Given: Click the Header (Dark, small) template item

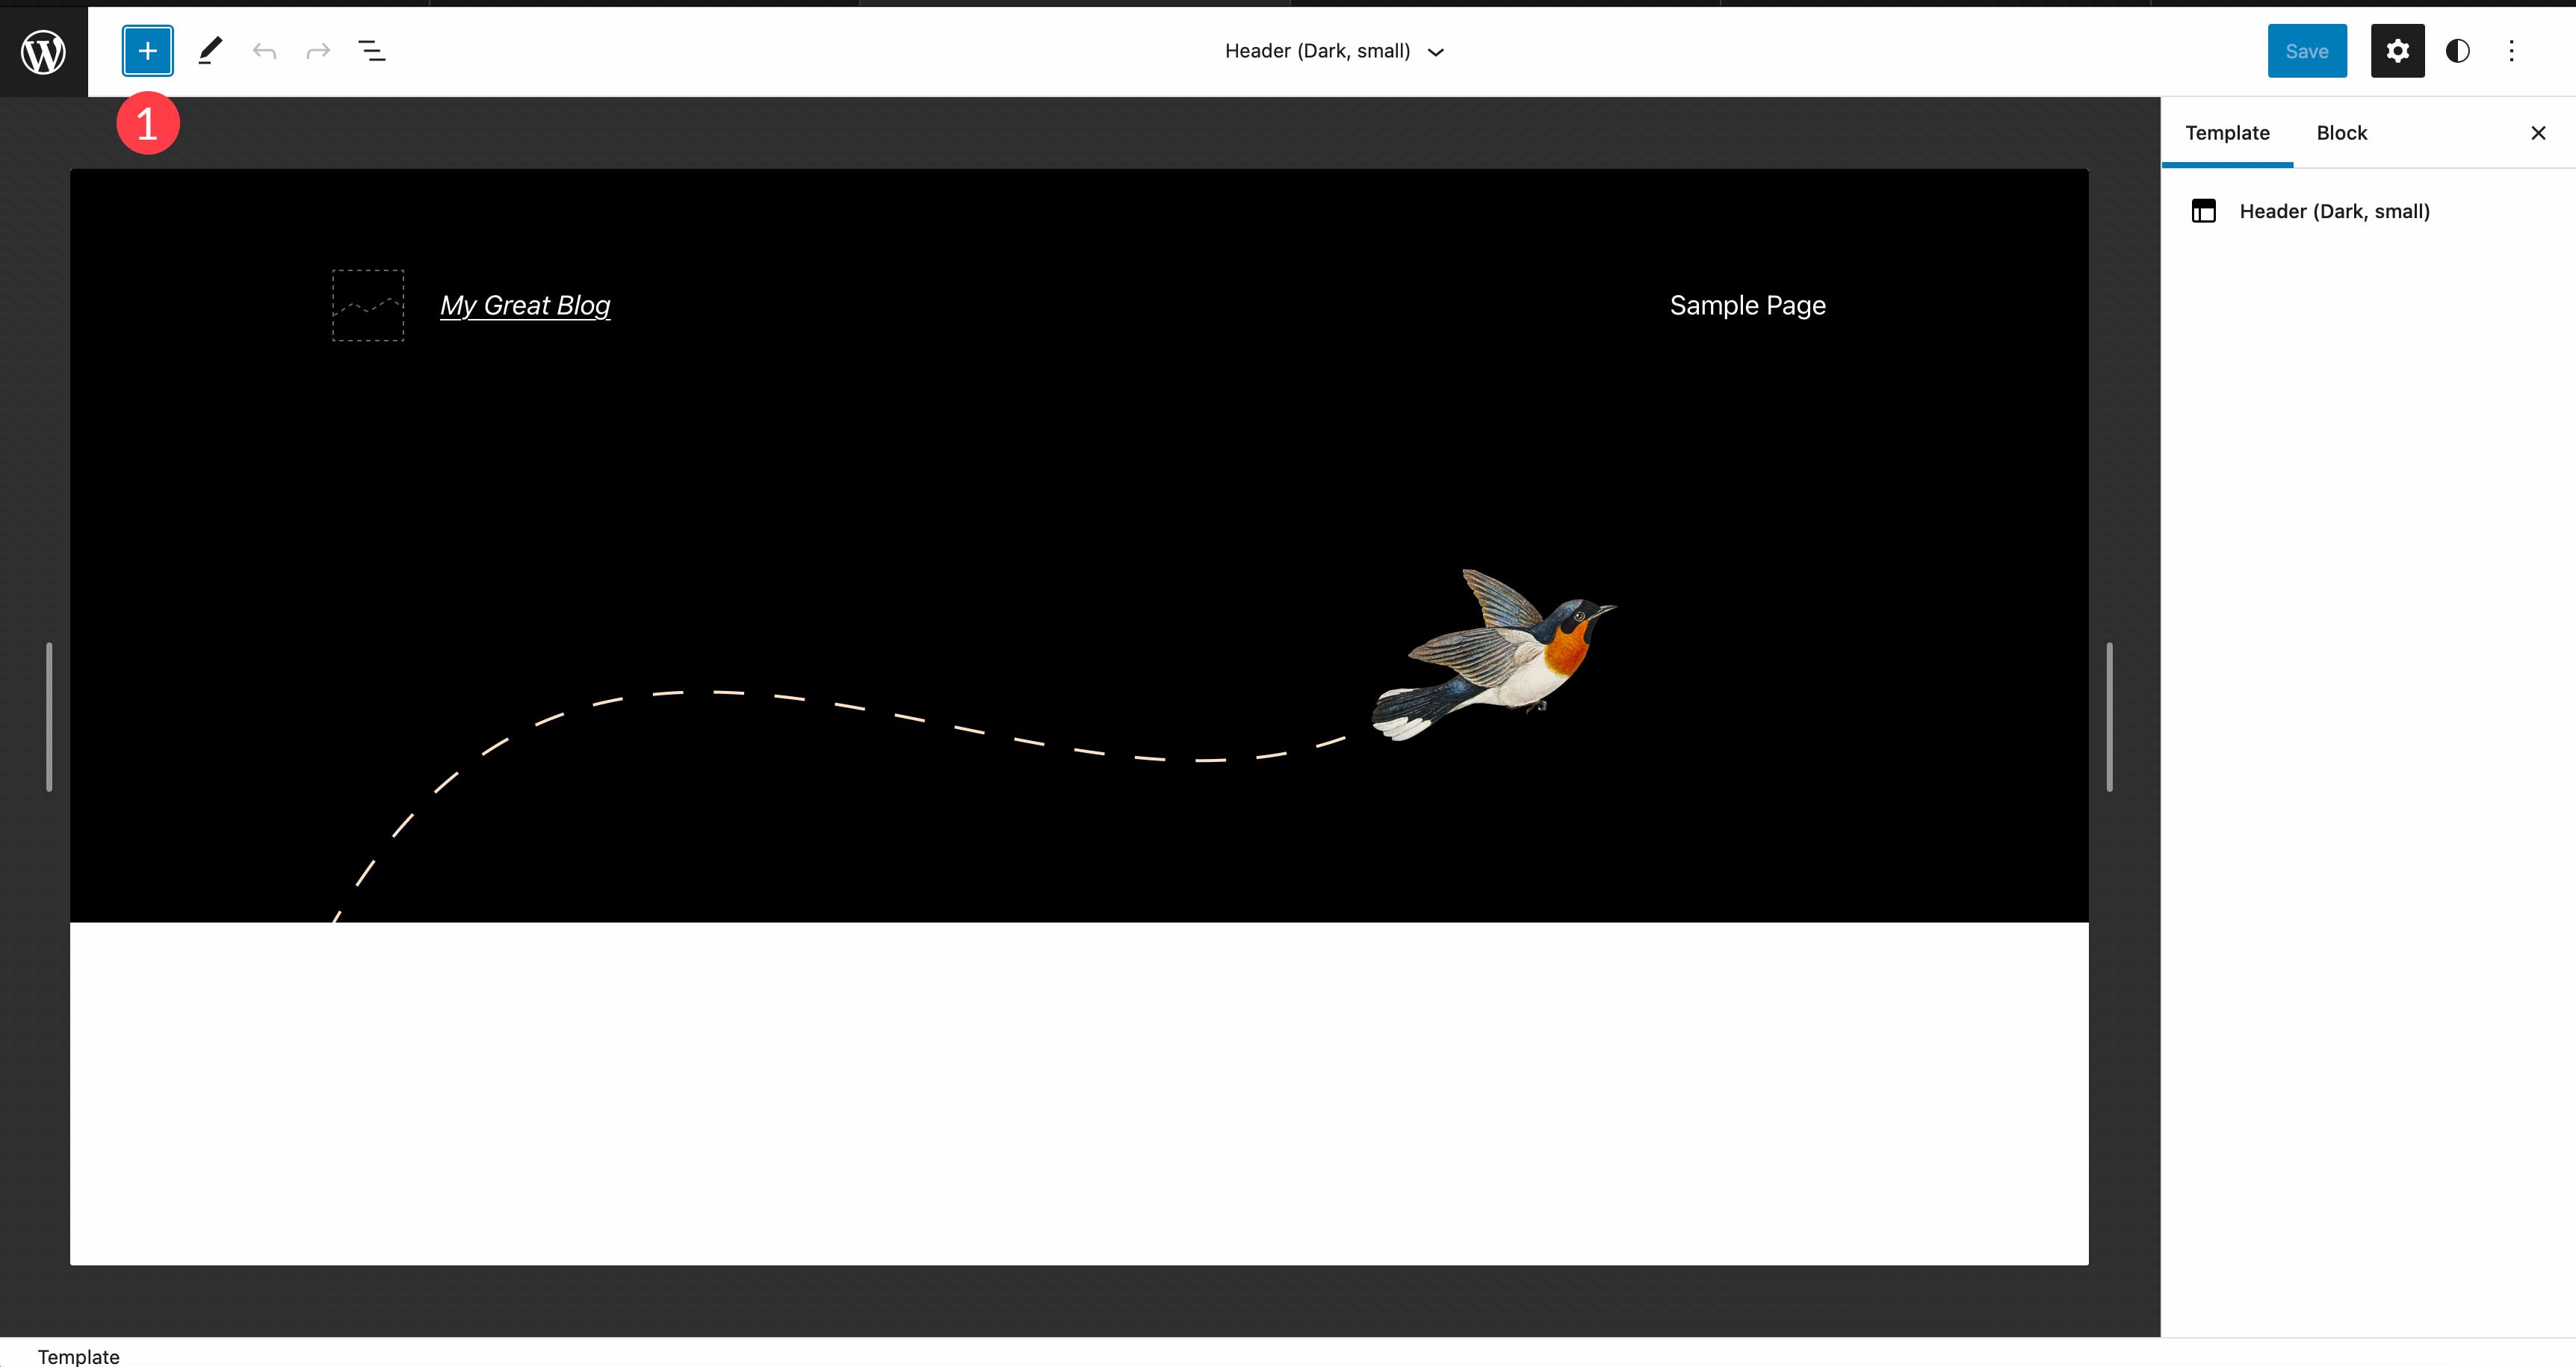Looking at the screenshot, I should point(2334,210).
